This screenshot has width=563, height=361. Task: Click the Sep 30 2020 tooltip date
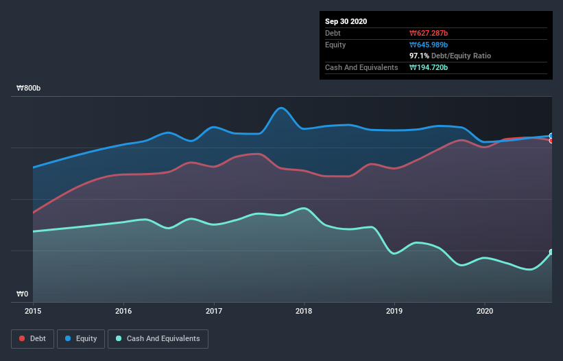coord(346,21)
